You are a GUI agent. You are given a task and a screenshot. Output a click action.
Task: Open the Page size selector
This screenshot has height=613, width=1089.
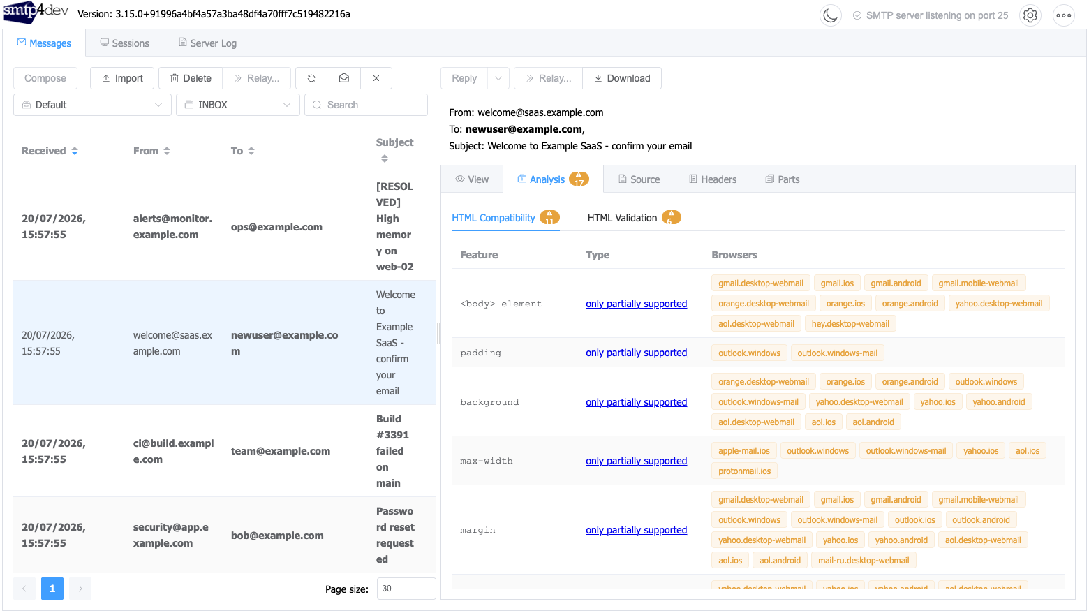(x=406, y=589)
